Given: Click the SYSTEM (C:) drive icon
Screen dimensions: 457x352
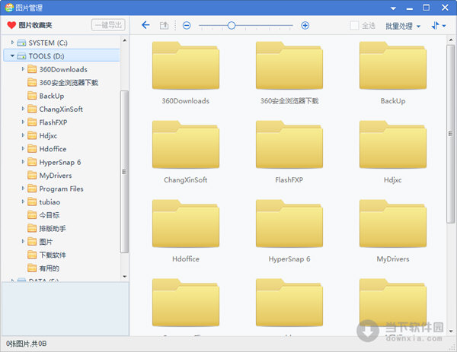Looking at the screenshot, I should coord(21,43).
